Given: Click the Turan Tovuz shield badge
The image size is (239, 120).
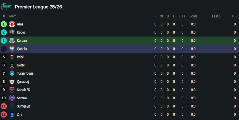Looking at the screenshot, I should click(12, 73).
